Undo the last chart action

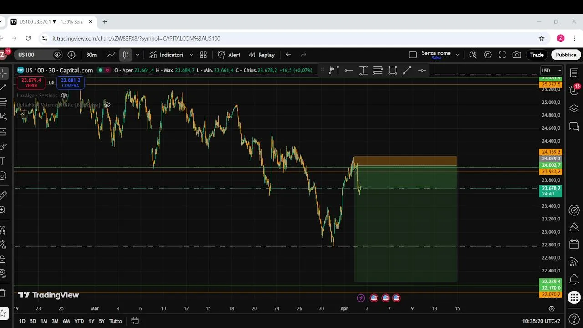(289, 55)
